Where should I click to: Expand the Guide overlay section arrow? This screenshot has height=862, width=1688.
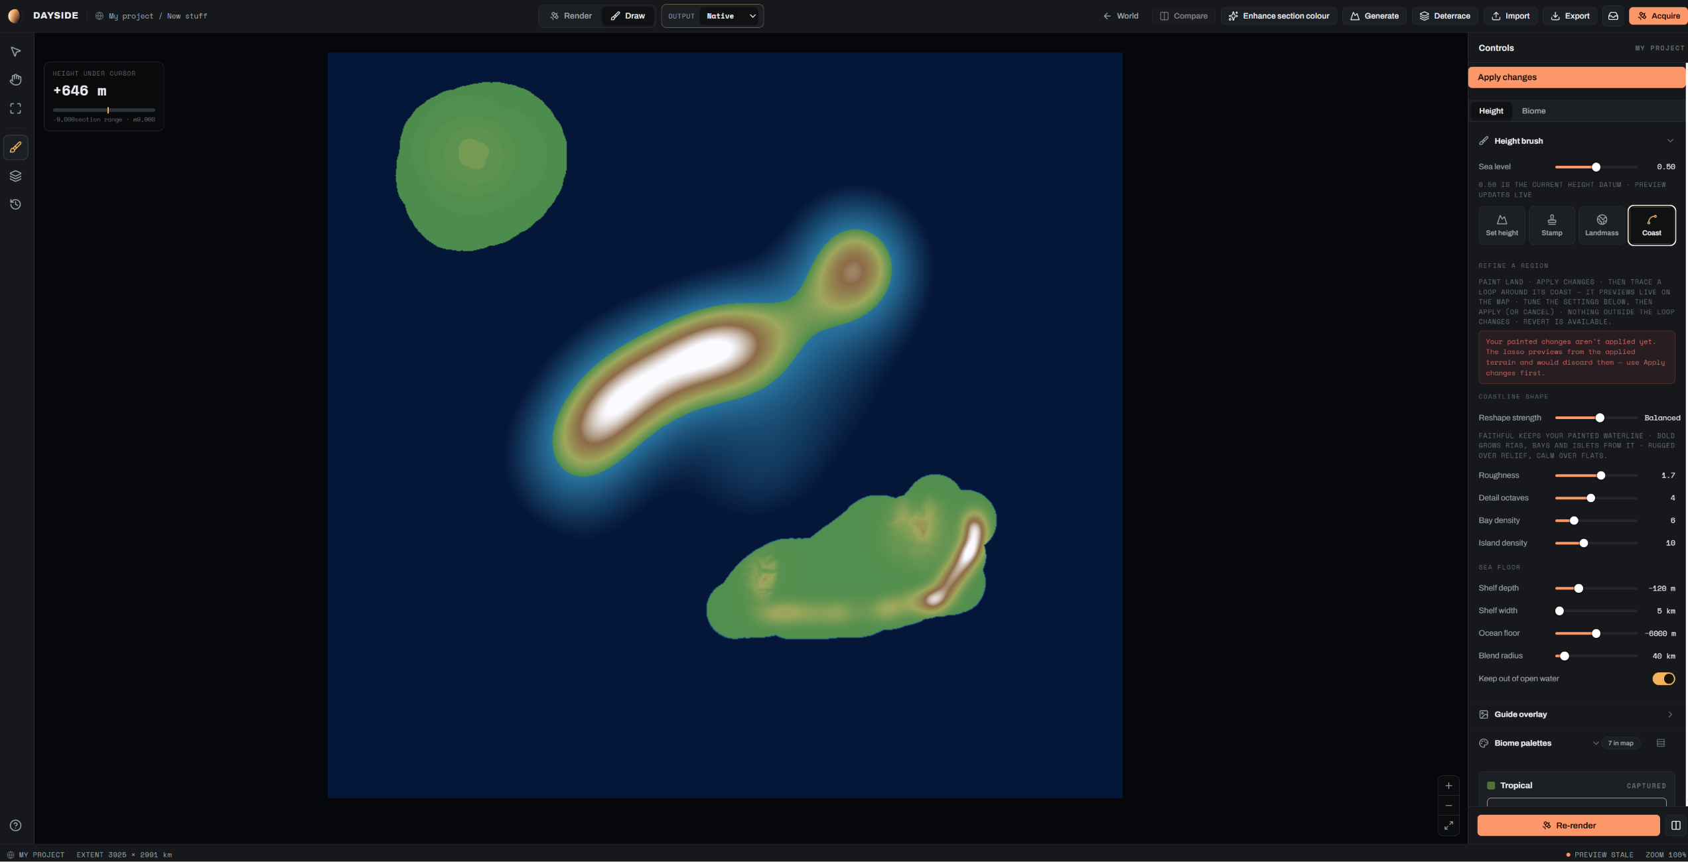(x=1670, y=715)
